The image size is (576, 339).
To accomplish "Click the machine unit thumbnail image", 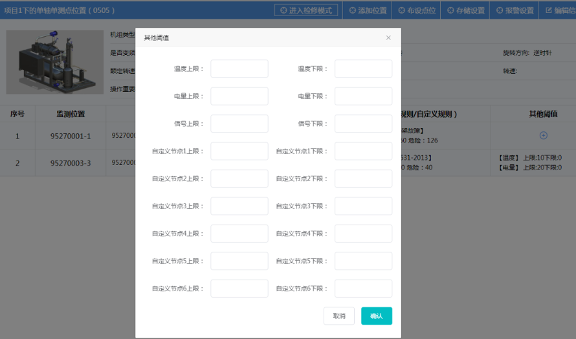I will coord(55,62).
